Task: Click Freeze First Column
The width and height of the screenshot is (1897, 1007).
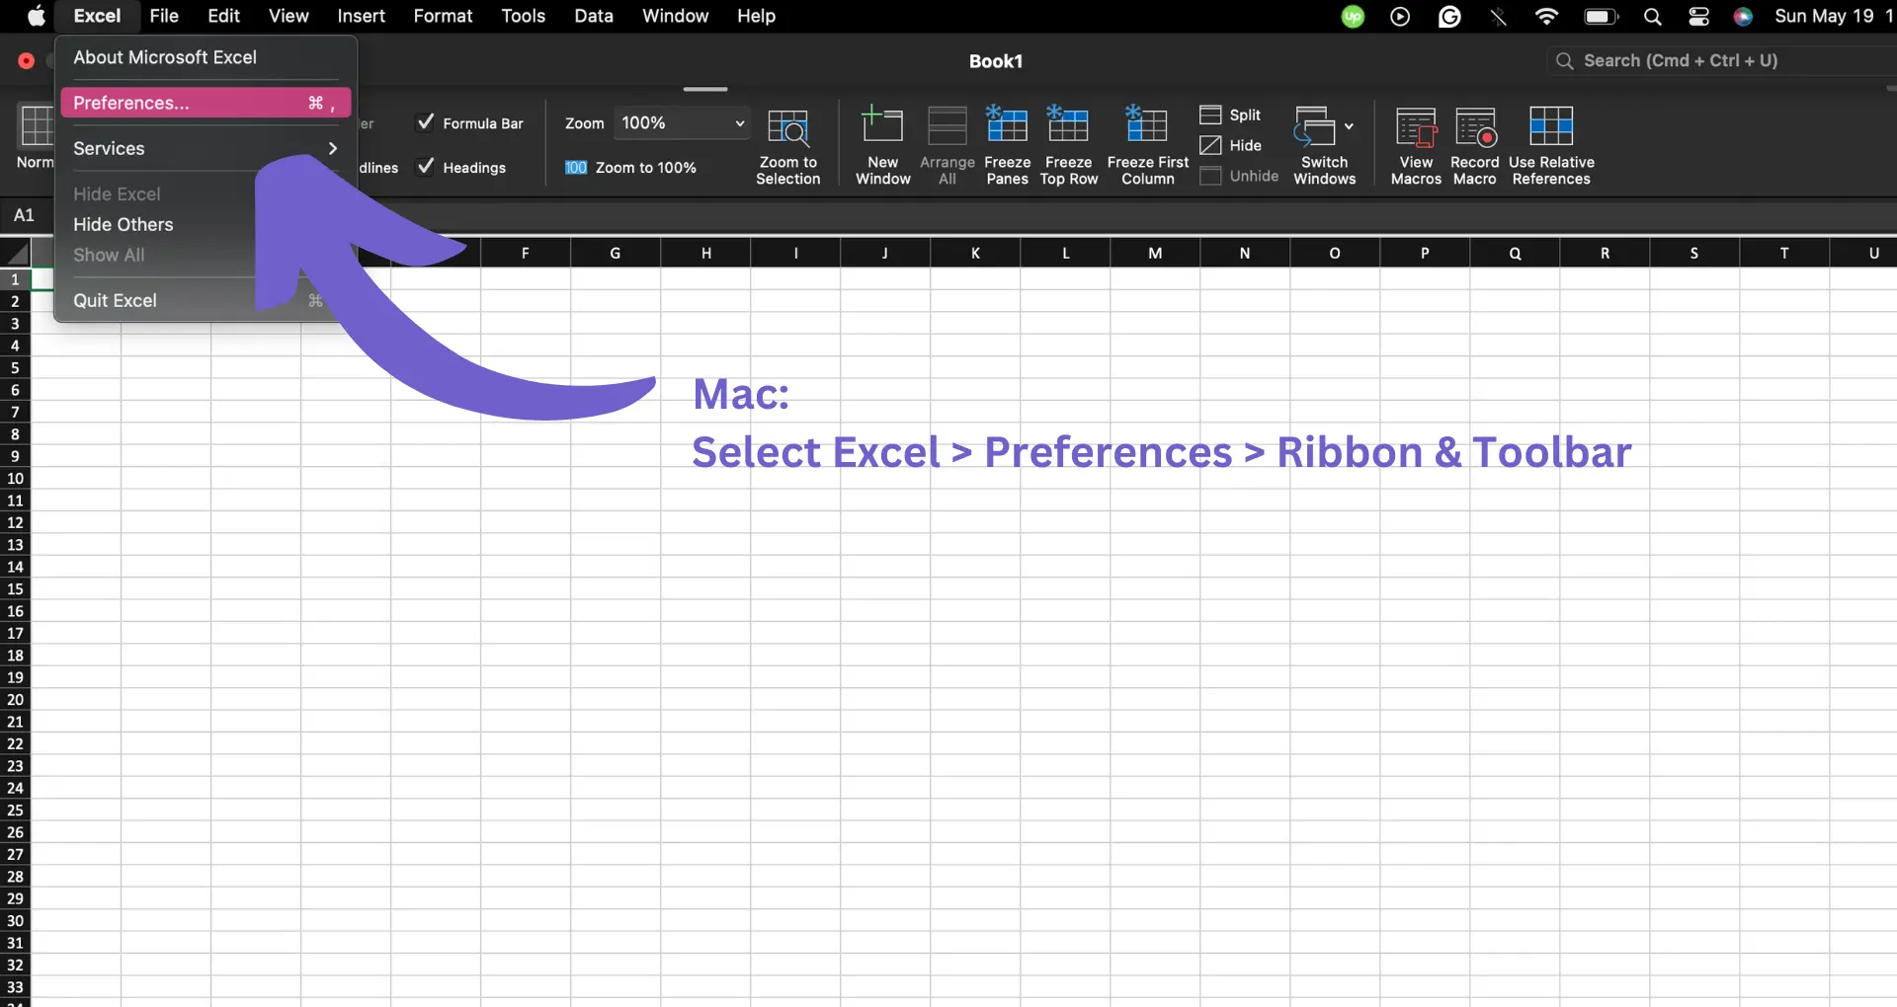Action: pyautogui.click(x=1147, y=145)
